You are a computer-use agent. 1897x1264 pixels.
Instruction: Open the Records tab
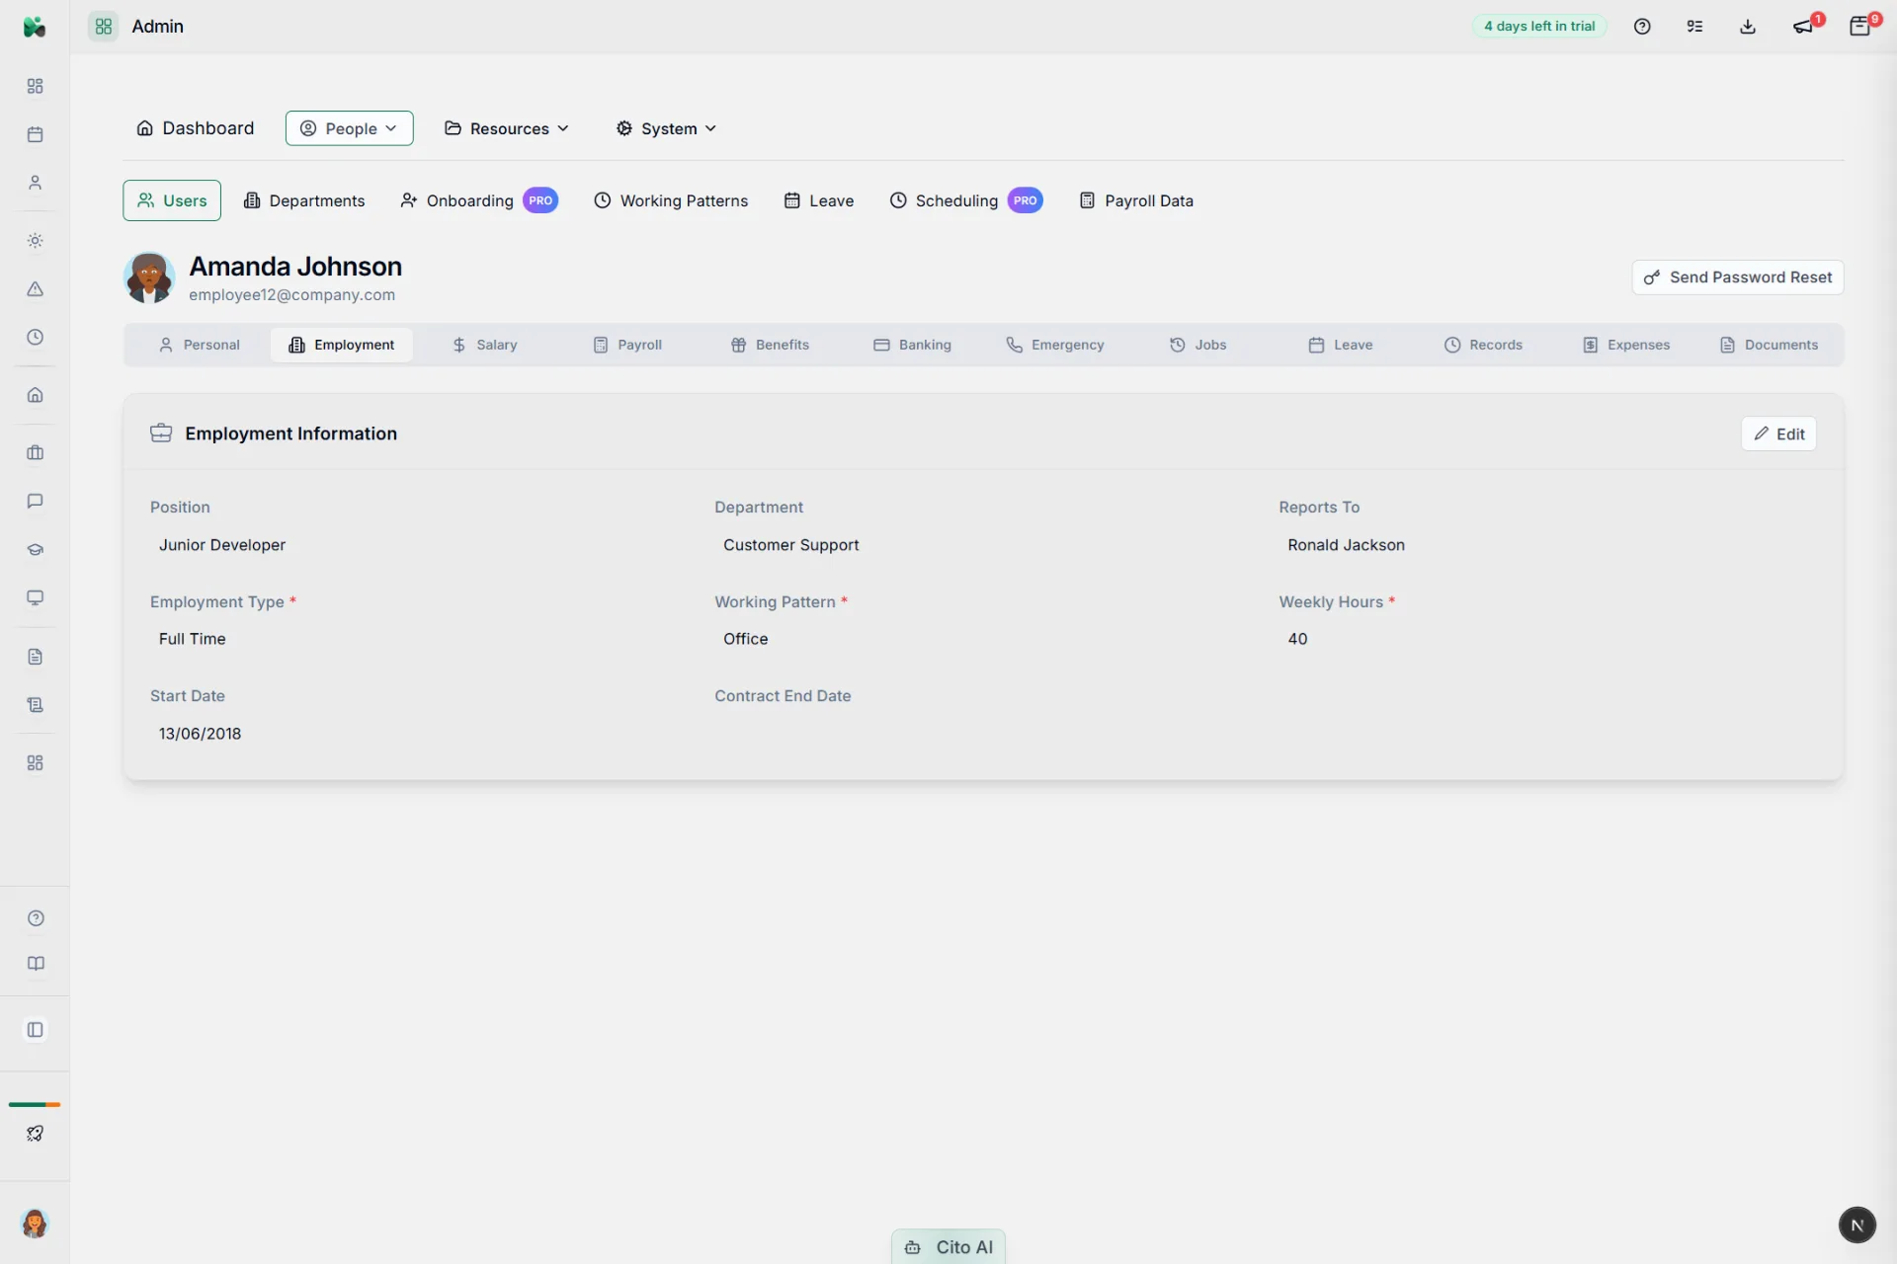[1483, 345]
